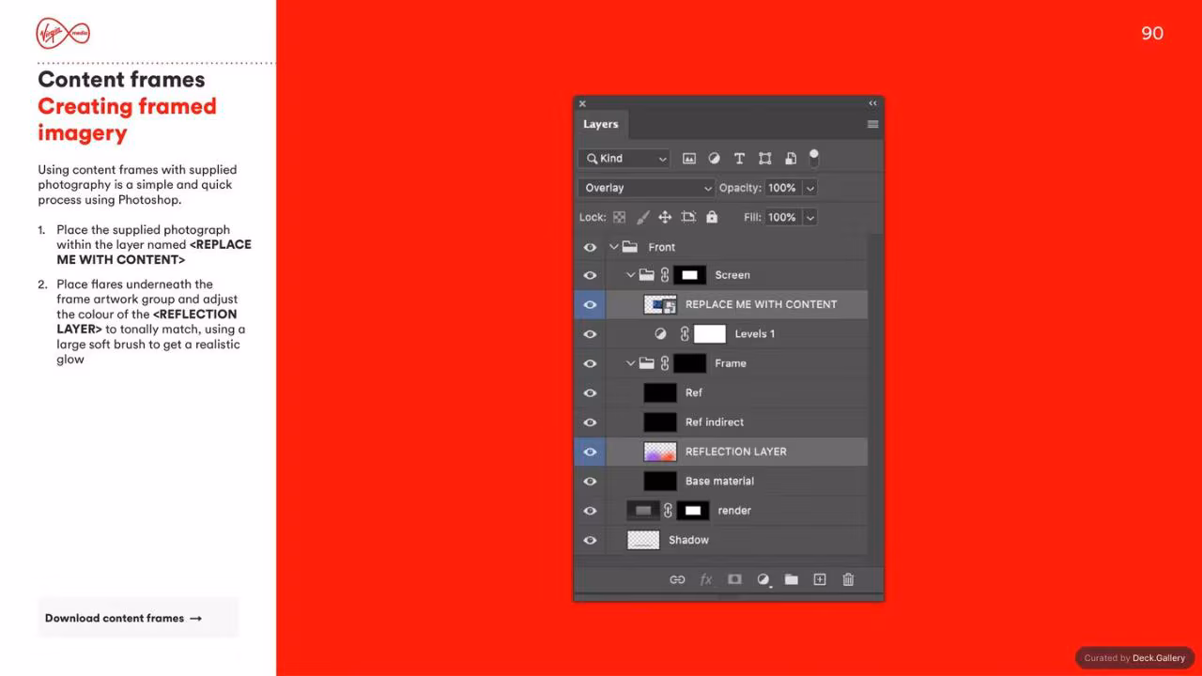Image resolution: width=1202 pixels, height=676 pixels.
Task: Click prevent artboard auto-nesting lock icon
Action: point(688,217)
